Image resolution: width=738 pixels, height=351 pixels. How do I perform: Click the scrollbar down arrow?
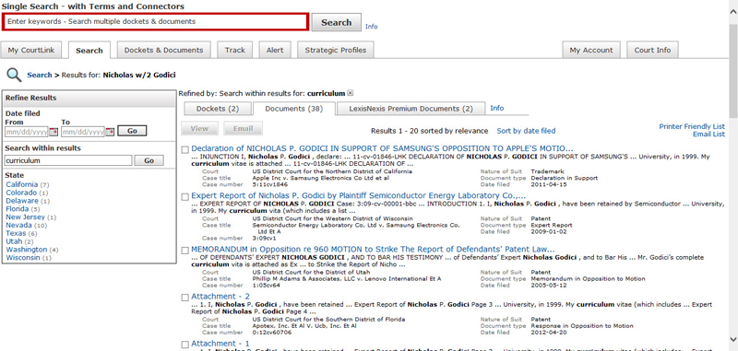click(733, 339)
